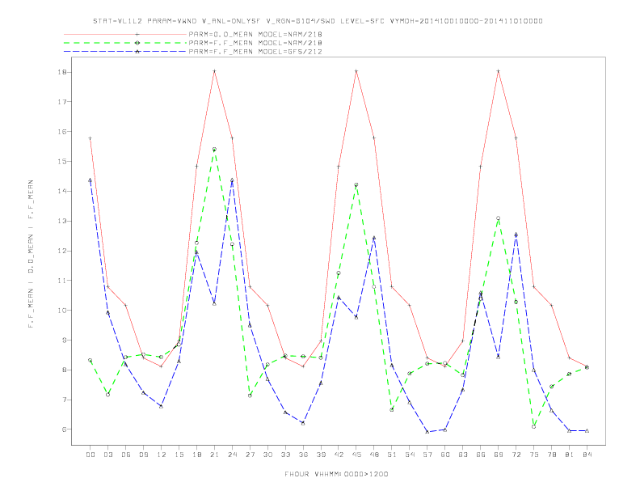Image resolution: width=640 pixels, height=495 pixels.
Task: Click y-axis tick label 18
Action: 61,72
